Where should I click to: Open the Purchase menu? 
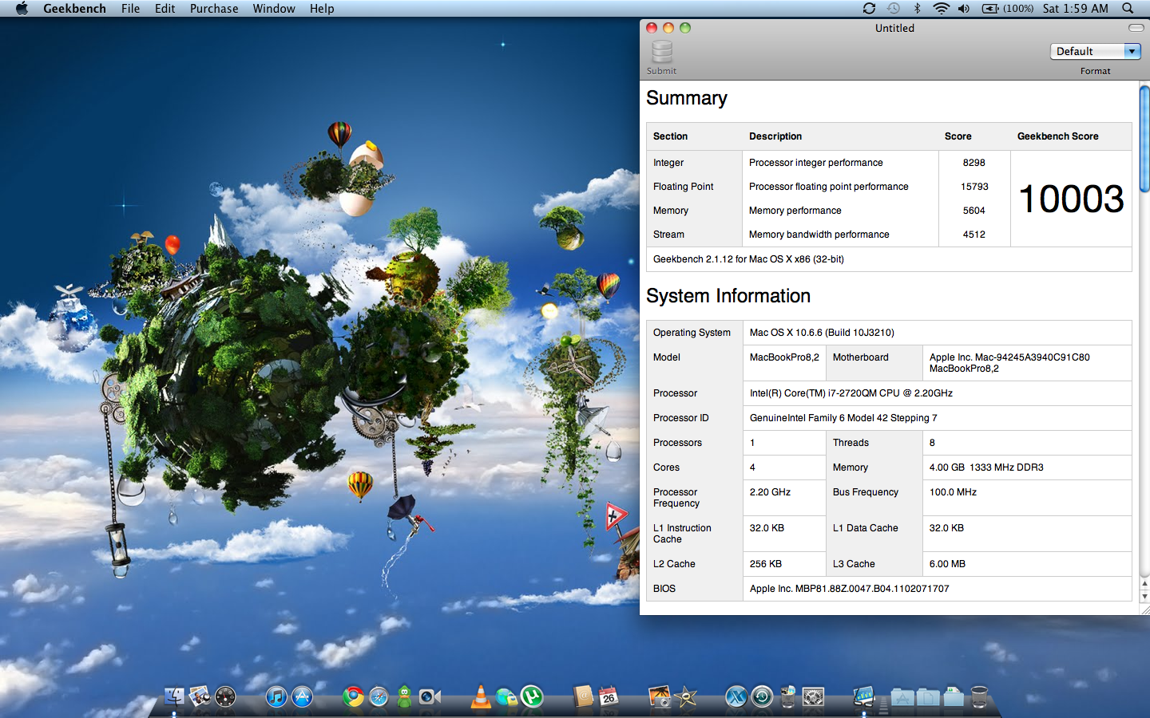click(x=214, y=8)
